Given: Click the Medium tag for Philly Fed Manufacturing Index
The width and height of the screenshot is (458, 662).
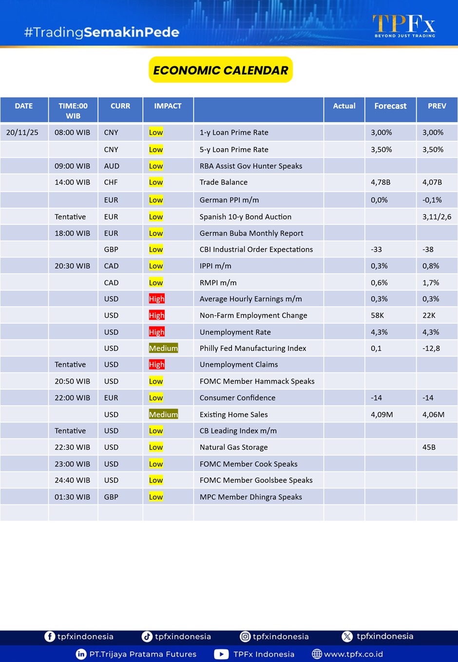Looking at the screenshot, I should coord(163,348).
